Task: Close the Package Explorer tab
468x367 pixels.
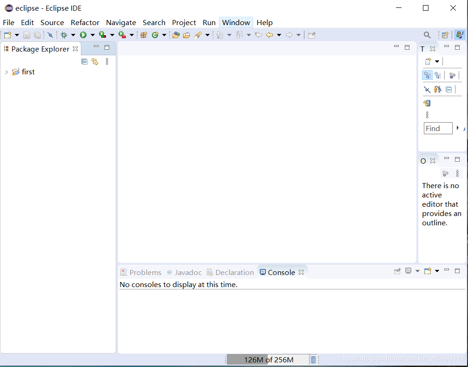Action: coord(75,49)
